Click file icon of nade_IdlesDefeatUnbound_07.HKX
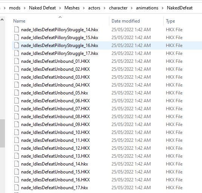This screenshot has height=193, width=202. [x=17, y=109]
